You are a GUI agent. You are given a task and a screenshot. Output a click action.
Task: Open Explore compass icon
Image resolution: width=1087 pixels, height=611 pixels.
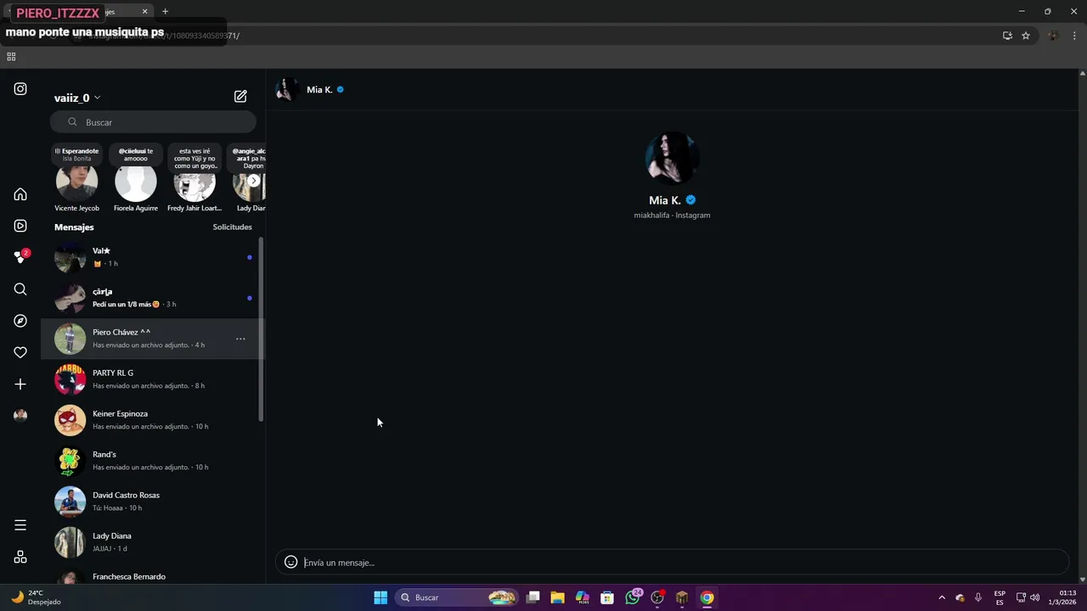[x=20, y=321]
